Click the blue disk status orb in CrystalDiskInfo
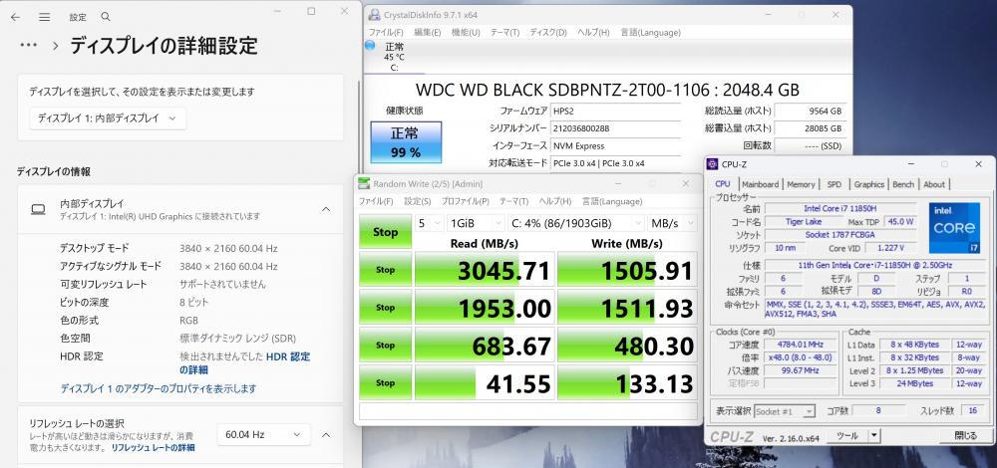Viewport: 997px width, 468px height. (x=370, y=45)
